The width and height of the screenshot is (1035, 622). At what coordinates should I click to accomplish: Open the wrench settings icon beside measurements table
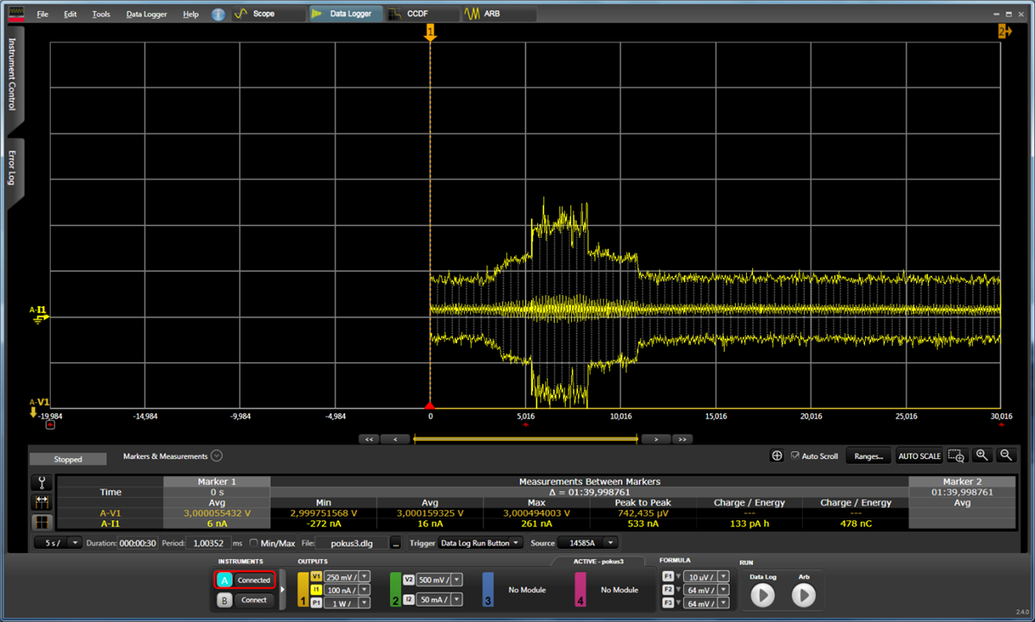coord(42,483)
